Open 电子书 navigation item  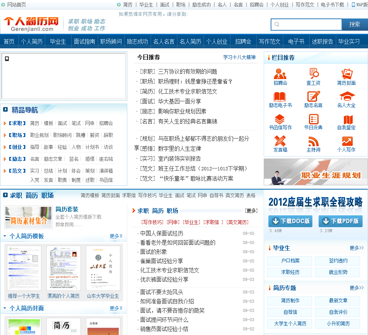click(296, 41)
